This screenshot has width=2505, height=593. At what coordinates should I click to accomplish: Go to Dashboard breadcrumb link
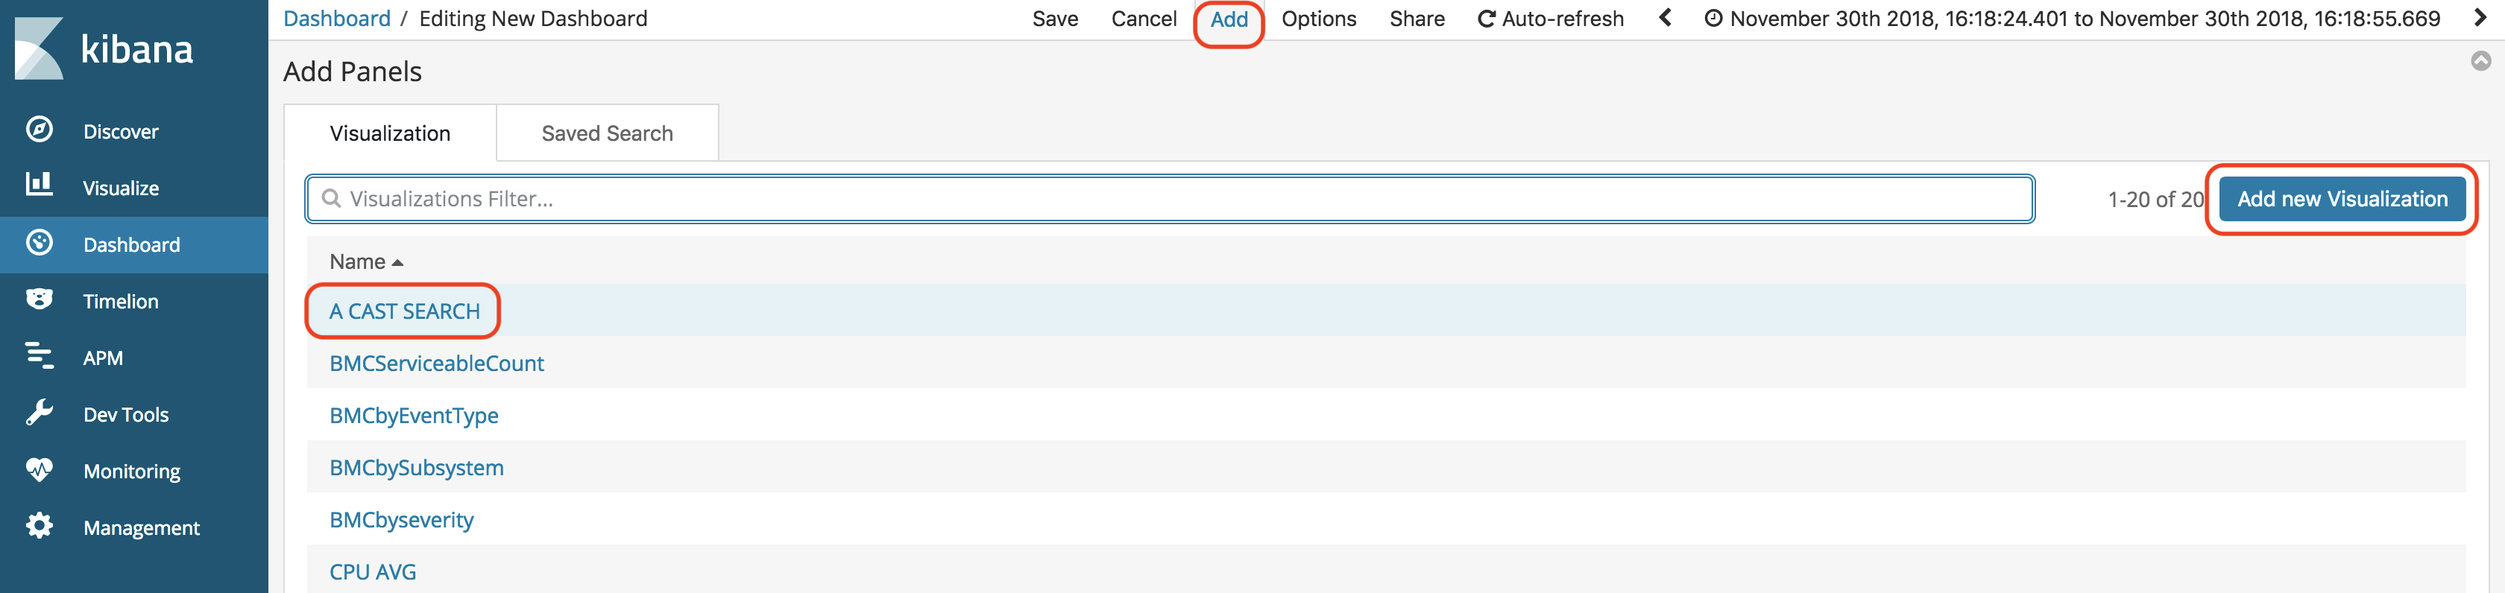(336, 19)
